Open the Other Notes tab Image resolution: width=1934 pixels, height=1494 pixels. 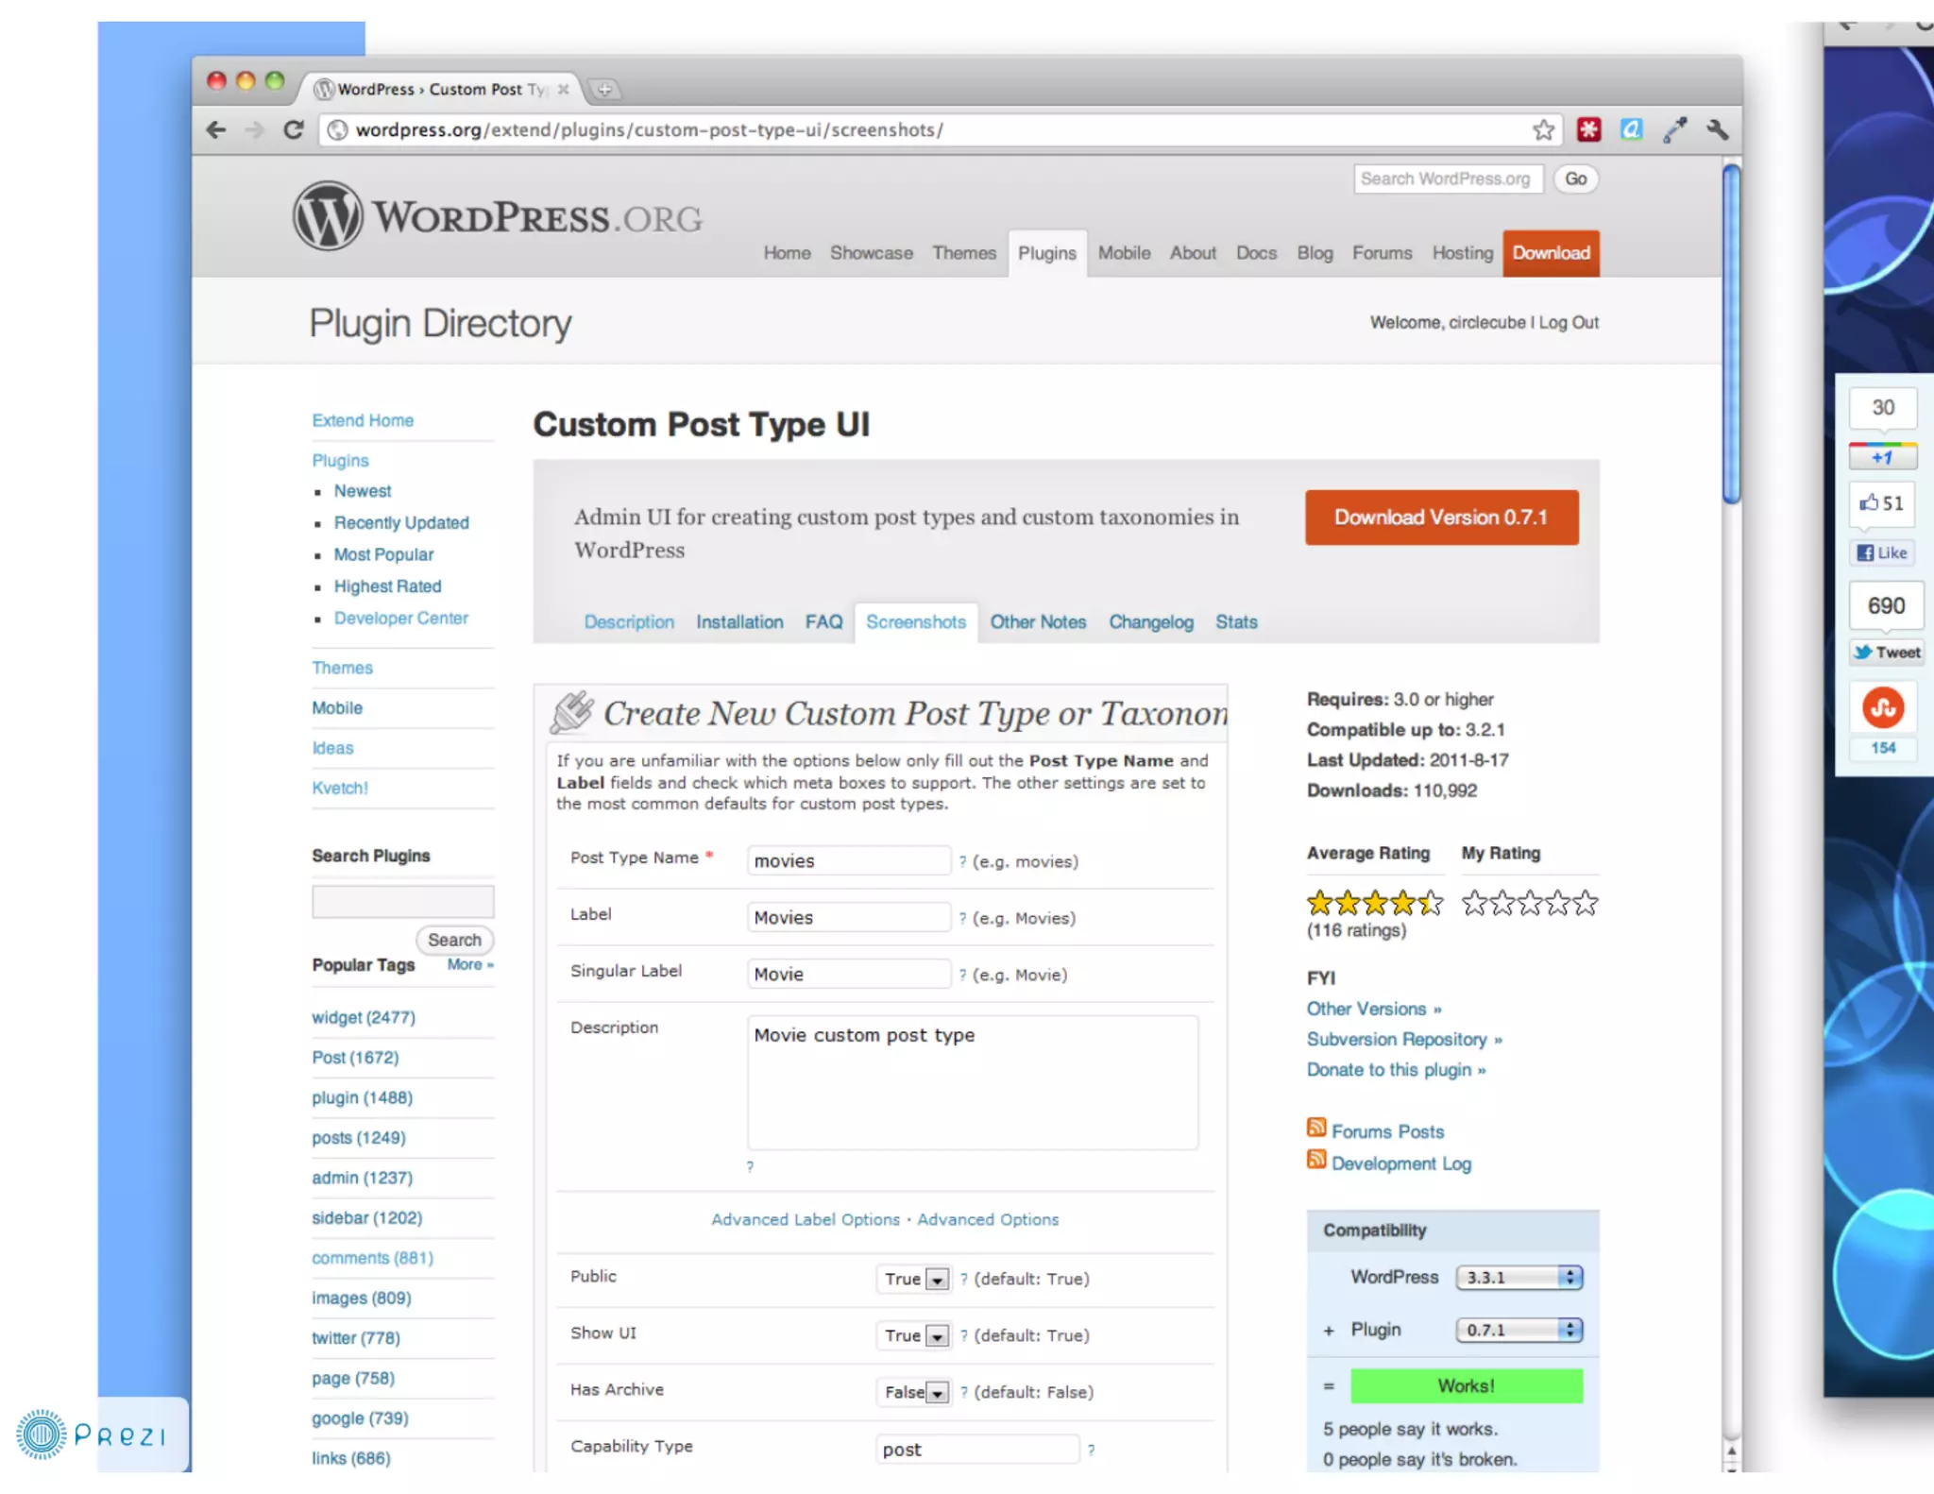pyautogui.click(x=1038, y=621)
